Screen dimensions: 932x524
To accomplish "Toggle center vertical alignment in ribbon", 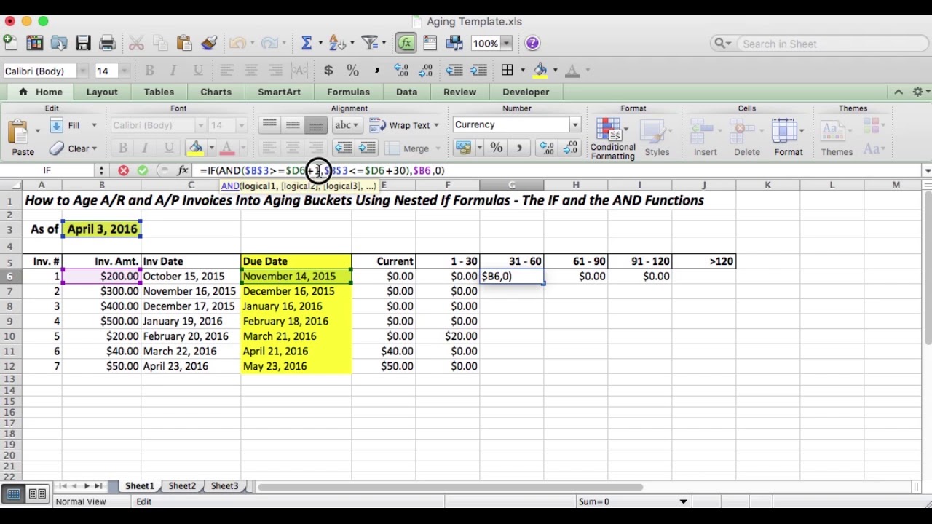I will (293, 125).
